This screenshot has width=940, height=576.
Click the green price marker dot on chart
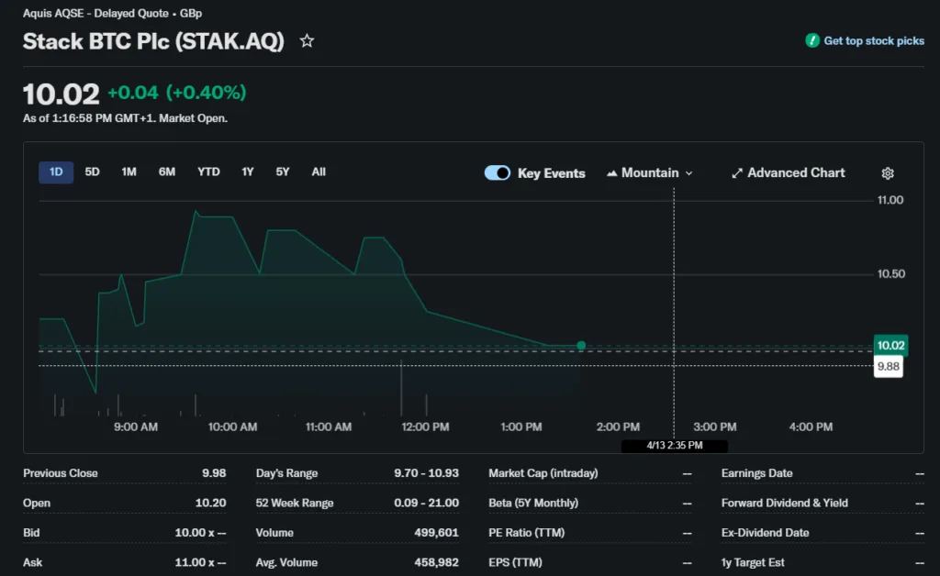(580, 345)
